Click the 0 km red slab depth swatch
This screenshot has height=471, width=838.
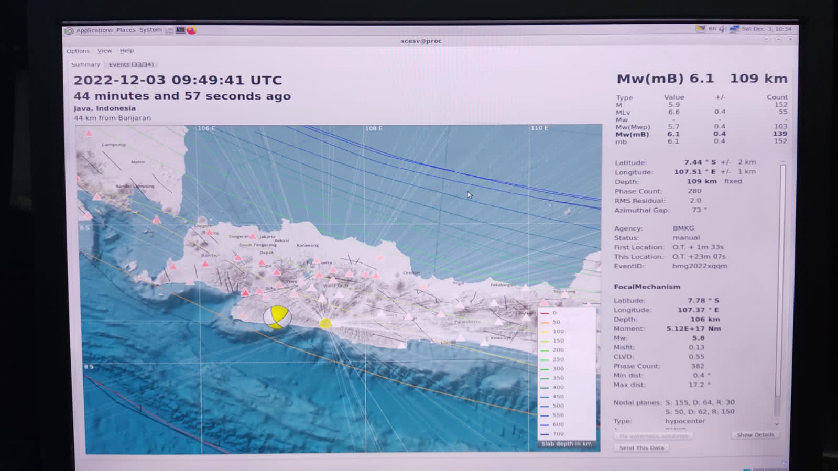click(545, 313)
